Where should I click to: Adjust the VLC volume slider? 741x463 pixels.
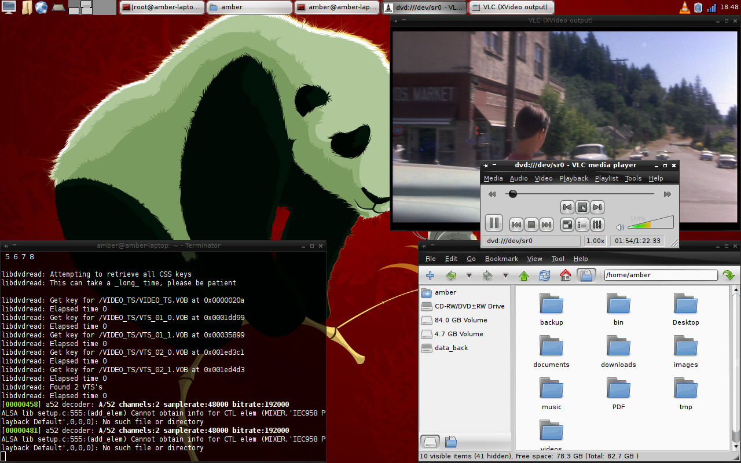[x=651, y=223]
